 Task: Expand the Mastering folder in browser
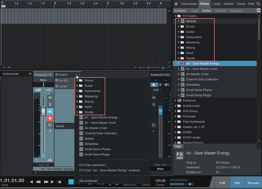[179, 42]
